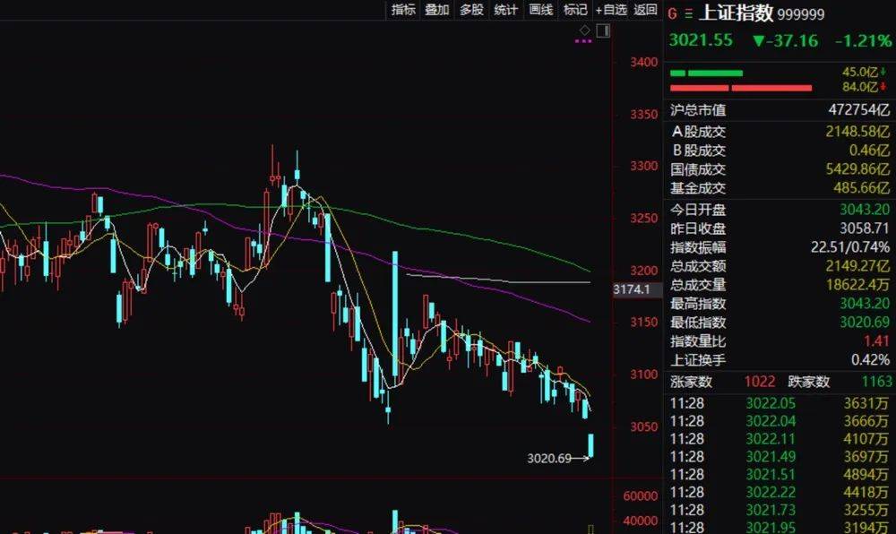The image size is (896, 534).
Task: Activate the 画线 drawing tool
Action: point(540,10)
